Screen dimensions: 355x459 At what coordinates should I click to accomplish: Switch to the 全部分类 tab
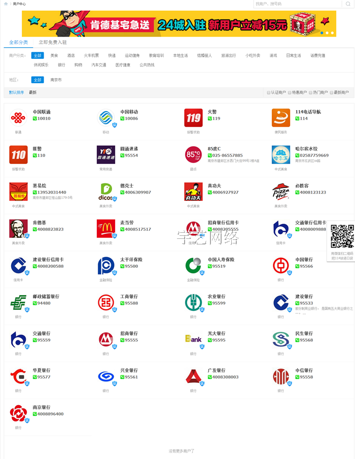18,43
